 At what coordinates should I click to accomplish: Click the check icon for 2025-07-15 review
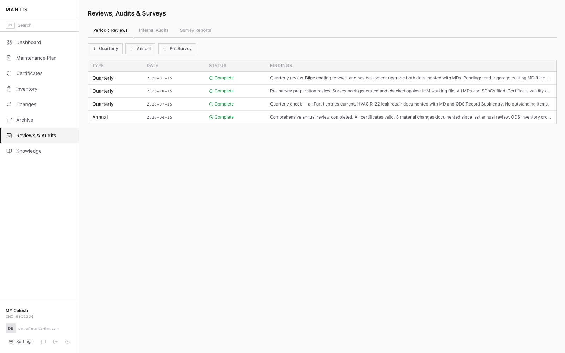click(211, 104)
